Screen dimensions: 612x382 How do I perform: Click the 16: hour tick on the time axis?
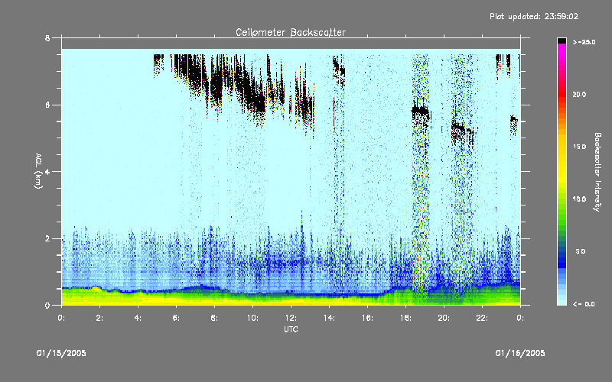point(367,318)
